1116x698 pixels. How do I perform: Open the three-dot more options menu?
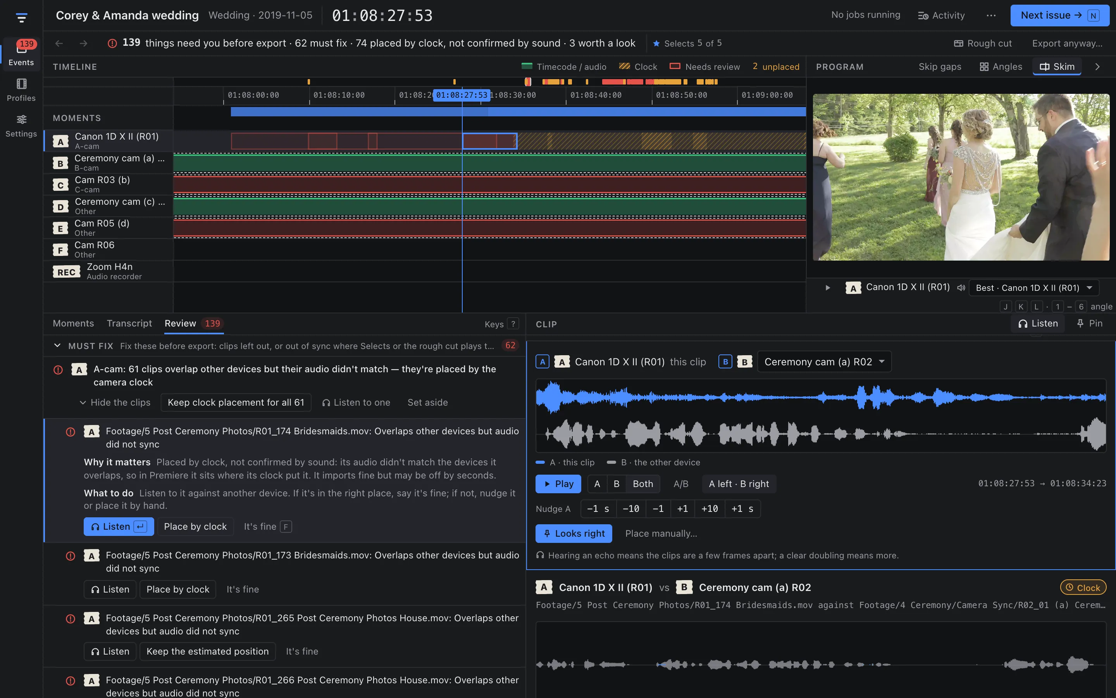point(991,15)
